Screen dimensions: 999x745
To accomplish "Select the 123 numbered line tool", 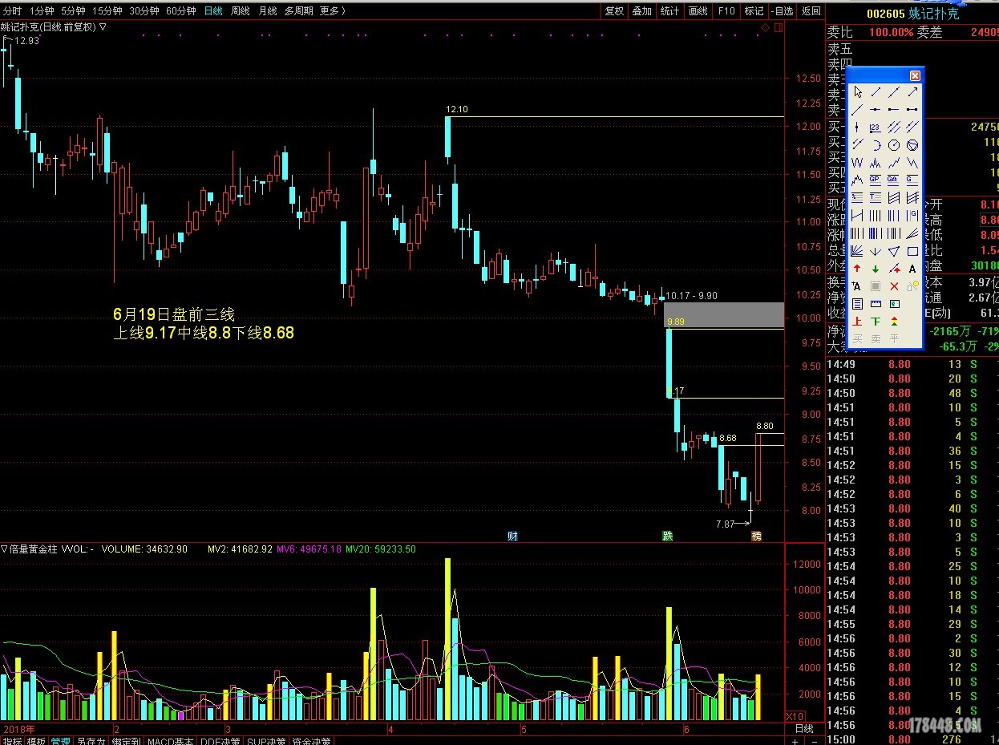I will click(x=876, y=128).
